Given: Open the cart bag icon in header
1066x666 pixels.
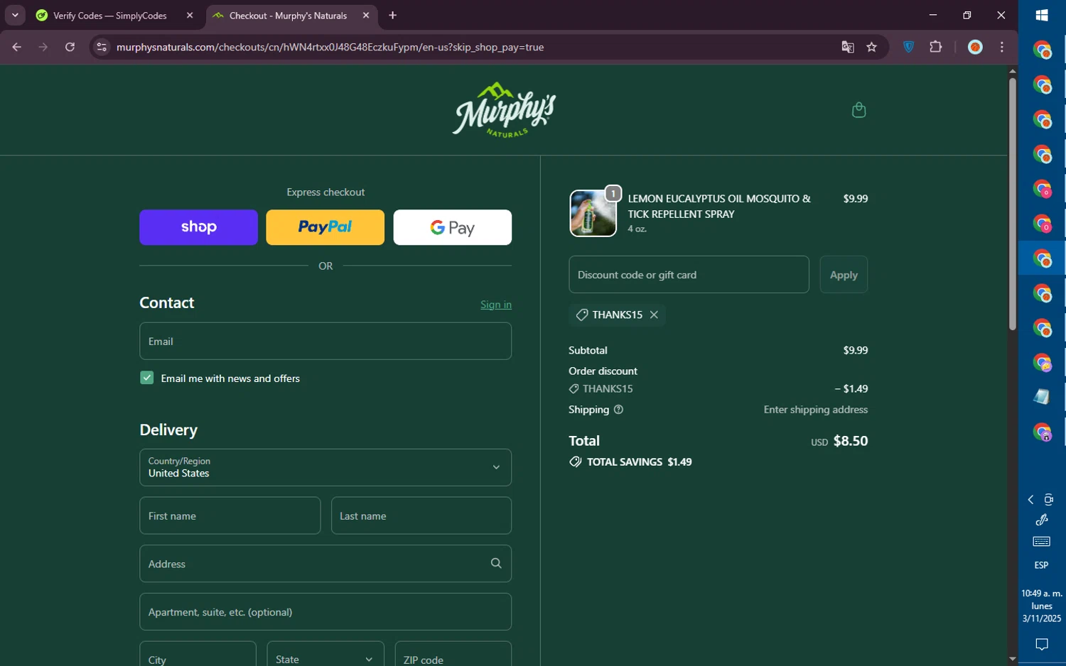Looking at the screenshot, I should click(x=858, y=110).
